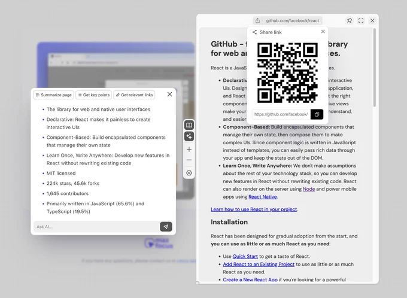Viewport: 407px width, 298px height.
Task: Click 'Learn Once, Write Anywhere:' bold article text
Action: coord(257,166)
